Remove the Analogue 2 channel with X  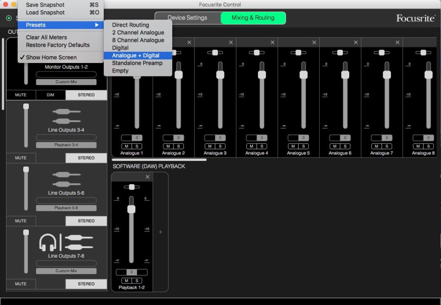click(189, 42)
